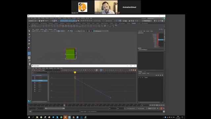This screenshot has height=119, width=211.
Task: Open Graph Editor Tangents menu
Action: pos(51,68)
